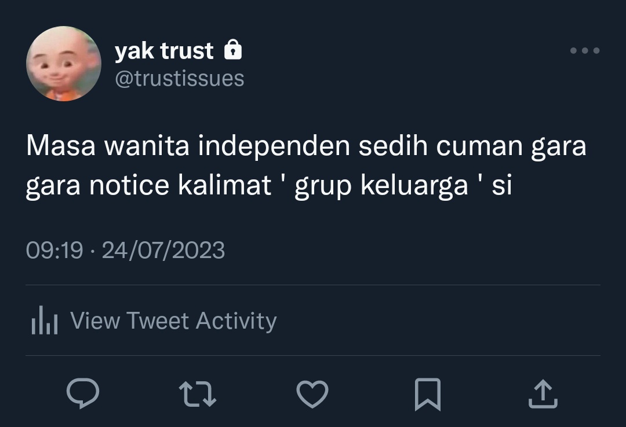The width and height of the screenshot is (626, 427).
Task: Click the word "notice" in the tweet text
Action: tap(129, 185)
